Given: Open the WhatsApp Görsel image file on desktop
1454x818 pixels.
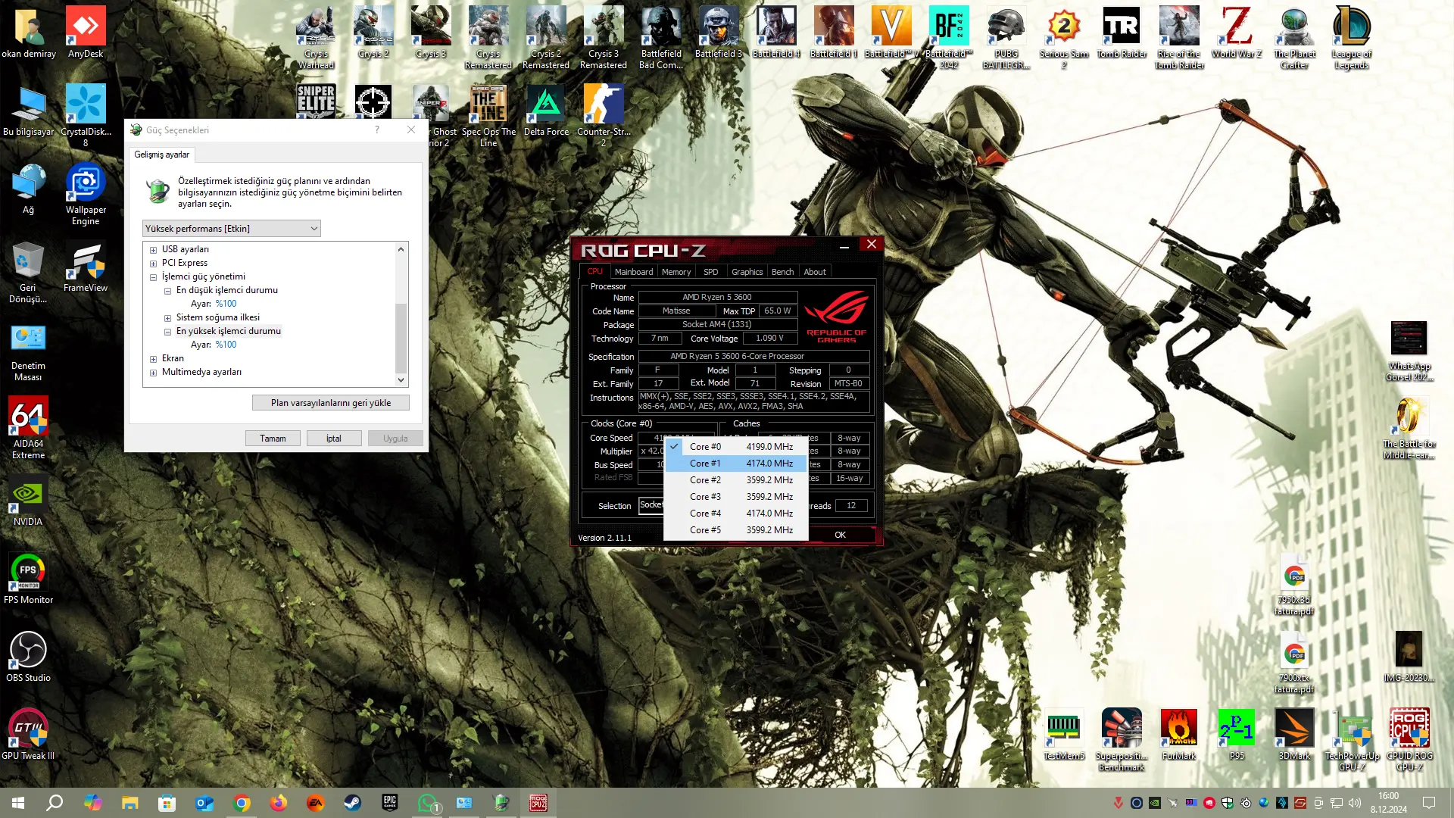Looking at the screenshot, I should [x=1409, y=350].
